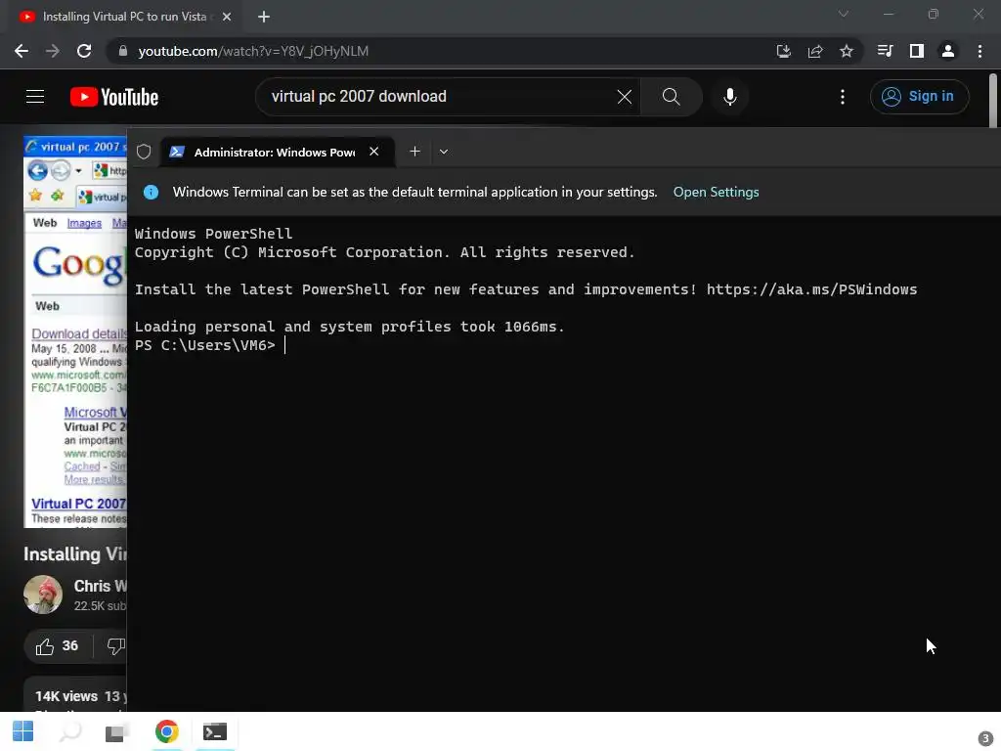Run search with the magnifier button
Viewport: 1001px width, 751px height.
tap(671, 97)
